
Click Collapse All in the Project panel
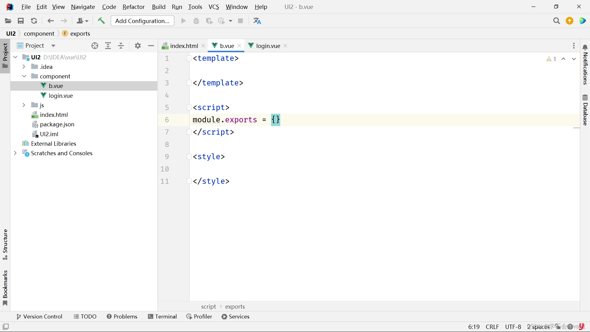click(x=121, y=46)
